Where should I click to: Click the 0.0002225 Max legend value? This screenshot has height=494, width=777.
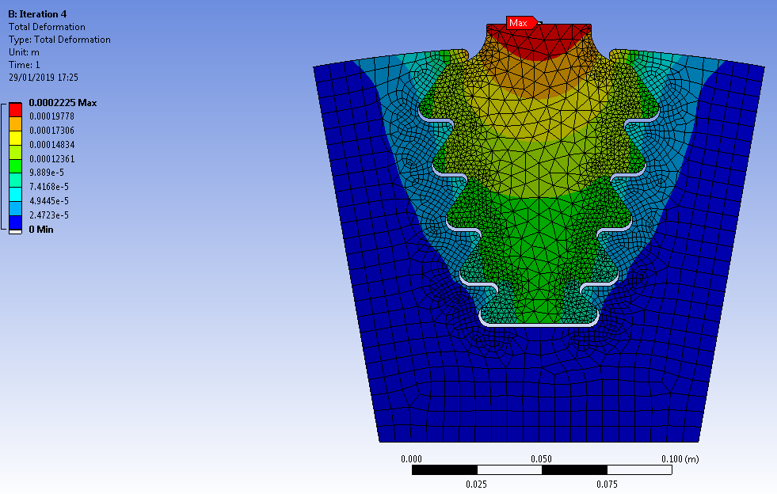point(63,103)
